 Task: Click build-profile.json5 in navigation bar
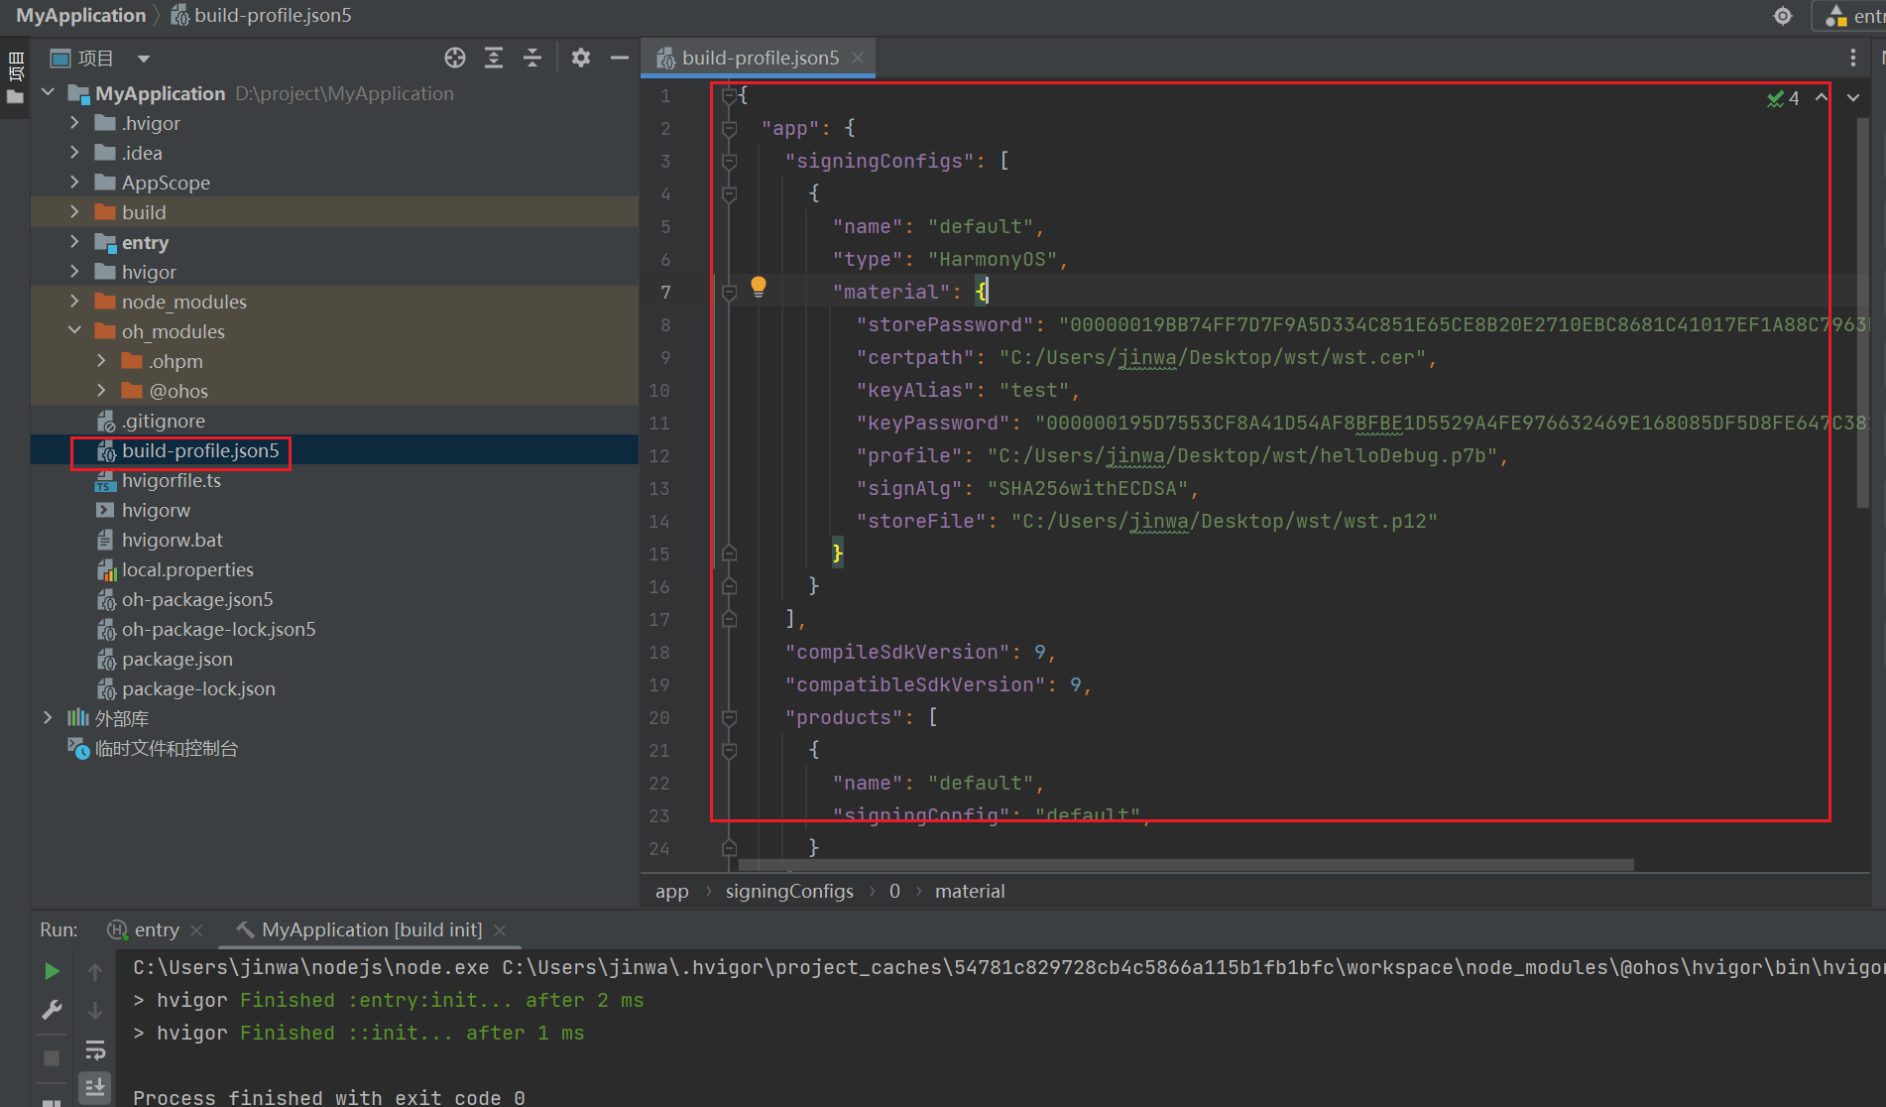click(x=262, y=15)
